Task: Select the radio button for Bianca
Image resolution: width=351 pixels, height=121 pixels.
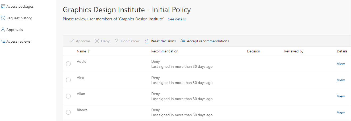Action: 68,112
